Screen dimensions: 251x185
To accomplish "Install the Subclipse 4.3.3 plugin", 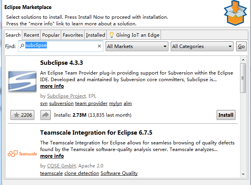I will [x=226, y=115].
